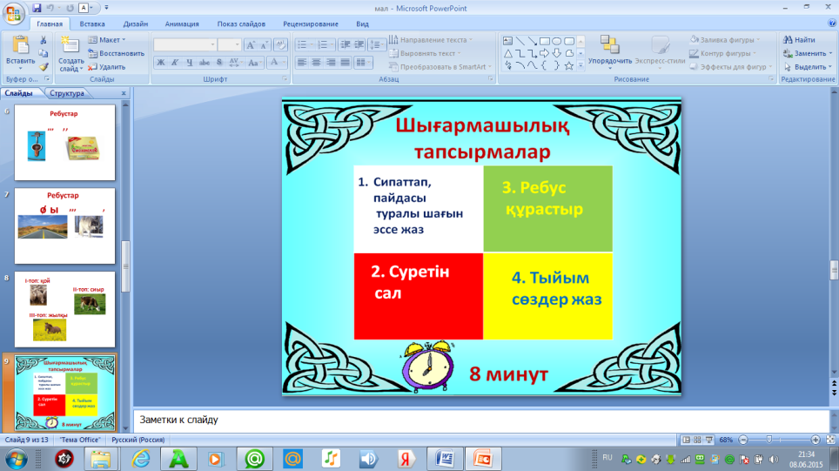Select slide 8 thumbnail with animals
Screen dimensions: 839x471
coord(64,309)
